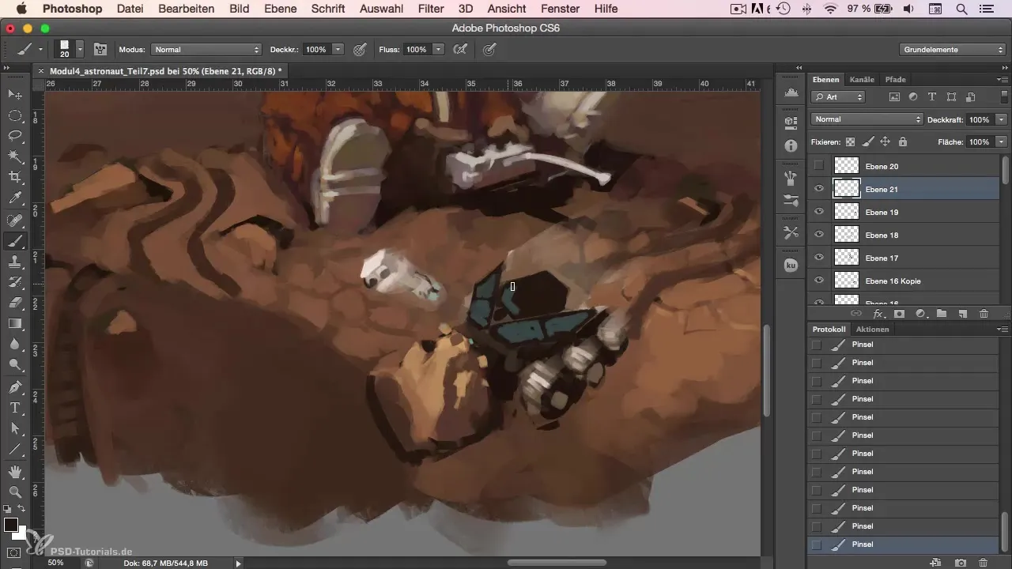The image size is (1012, 569).
Task: Open the Modus blend mode dropdown
Action: click(206, 49)
